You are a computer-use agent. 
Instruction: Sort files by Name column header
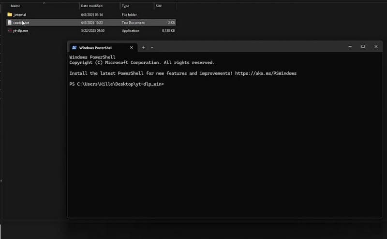point(15,6)
